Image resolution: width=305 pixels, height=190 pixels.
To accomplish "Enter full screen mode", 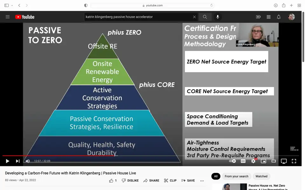I will click(x=294, y=161).
